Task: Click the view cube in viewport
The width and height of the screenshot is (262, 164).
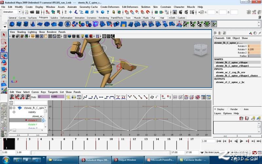Action: pyautogui.click(x=200, y=50)
